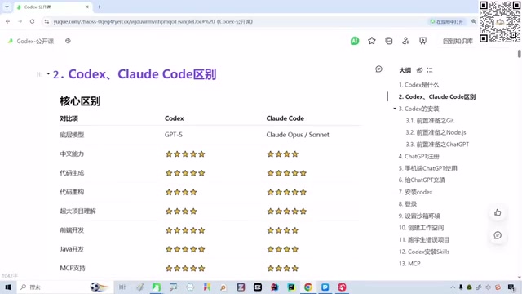Go to outline item '3.2. 前置准备之Node.js'
The image size is (522, 294).
436,132
